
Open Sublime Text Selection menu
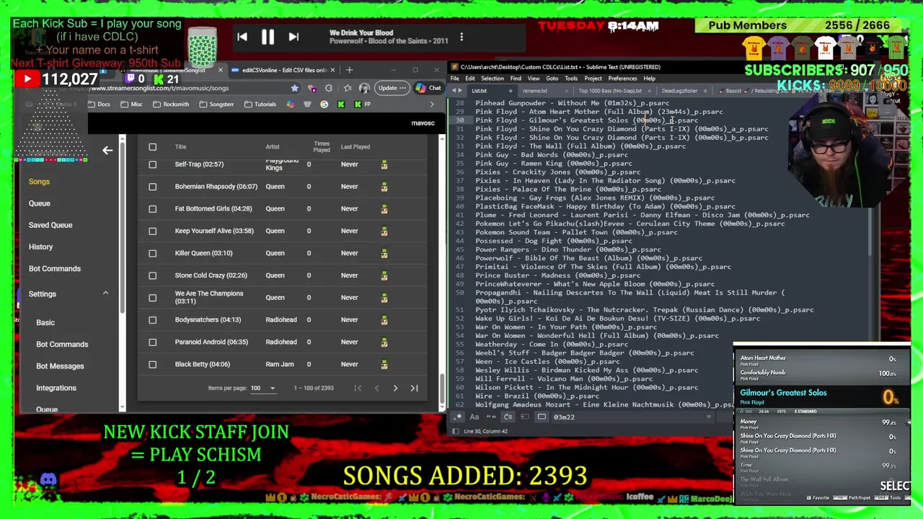pyautogui.click(x=493, y=79)
